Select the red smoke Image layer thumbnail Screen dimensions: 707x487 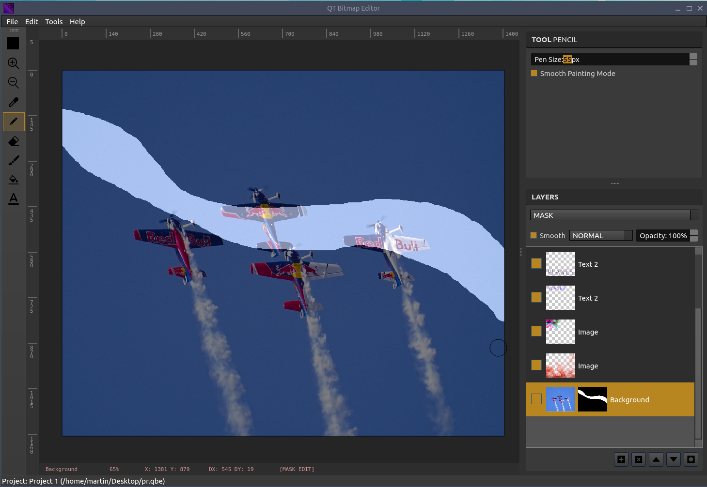(x=561, y=365)
